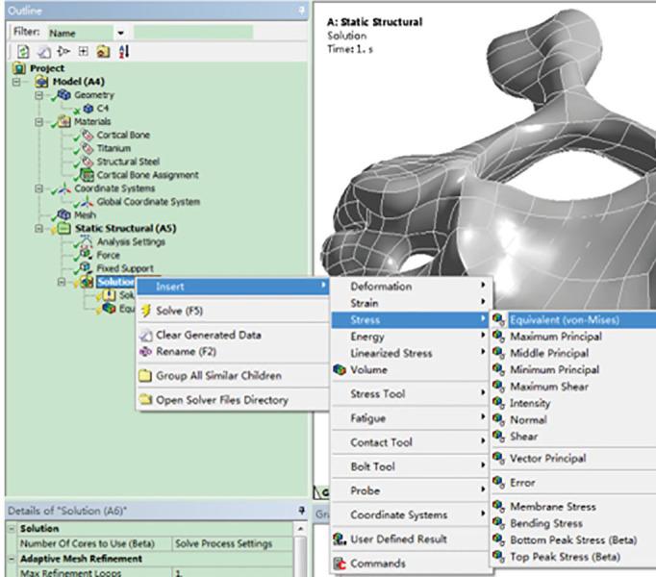Select Membrane Stress result
The width and height of the screenshot is (656, 577).
click(574, 507)
